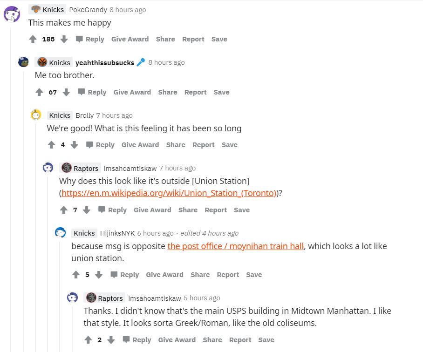Upvote PokeGrandy's "This makes me happy" comment
This screenshot has width=423, height=352.
[33, 39]
